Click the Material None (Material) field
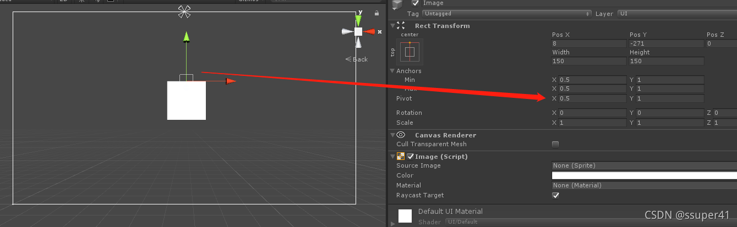This screenshot has height=227, width=737. pos(645,185)
